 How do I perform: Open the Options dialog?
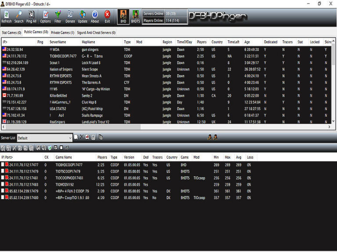coord(45,17)
